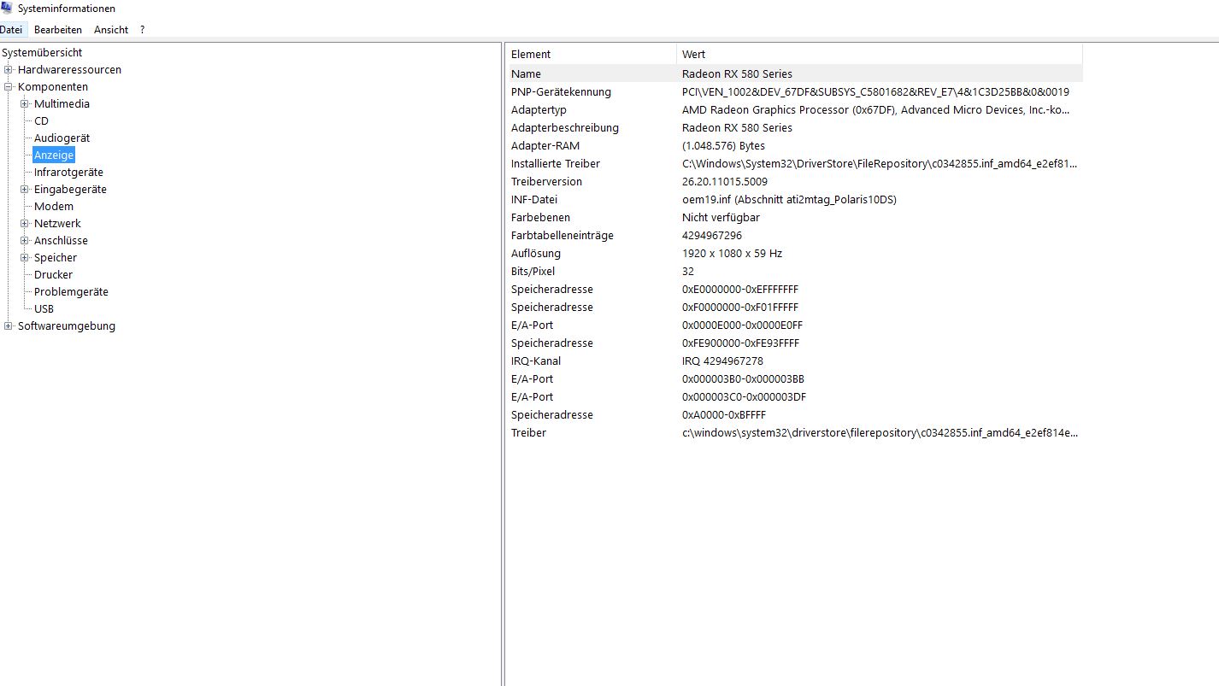Open the Datei menu
Image resolution: width=1219 pixels, height=686 pixels.
tap(11, 30)
